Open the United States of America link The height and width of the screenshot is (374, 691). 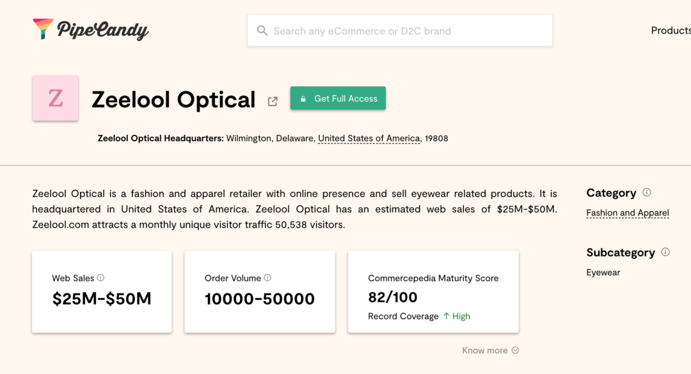[x=369, y=138]
